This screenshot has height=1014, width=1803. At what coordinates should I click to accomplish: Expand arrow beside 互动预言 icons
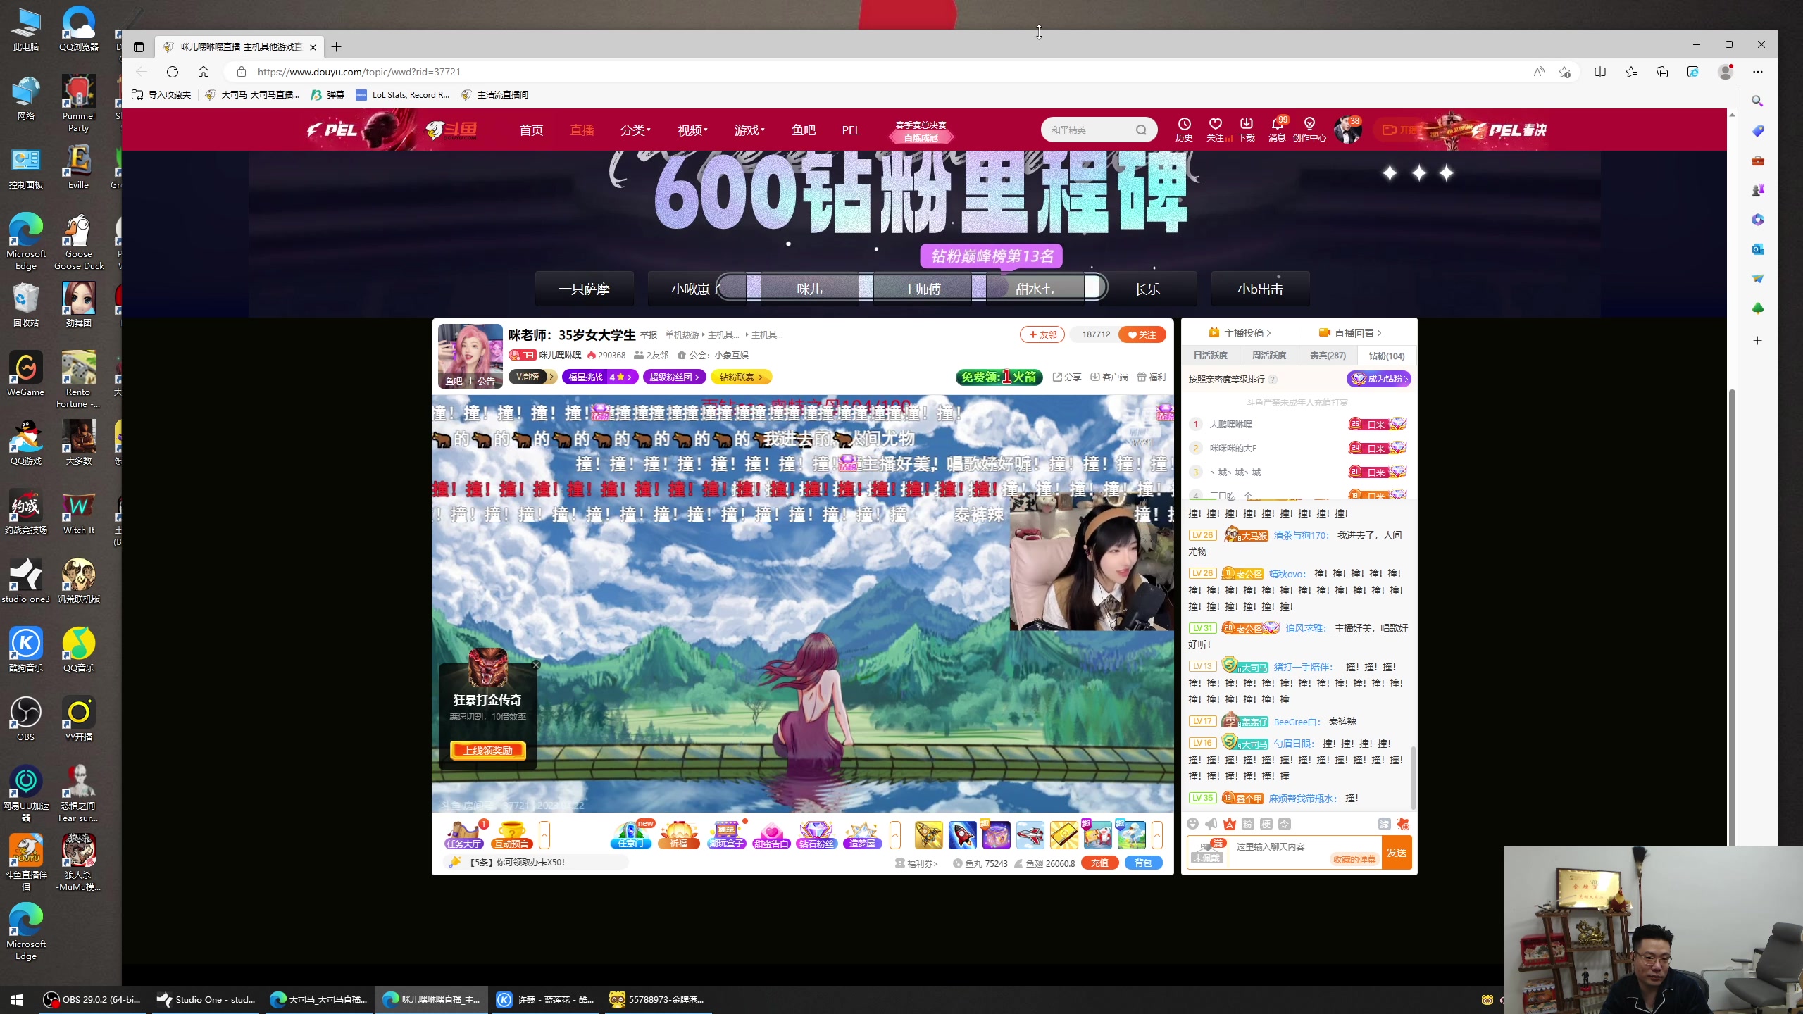[544, 835]
